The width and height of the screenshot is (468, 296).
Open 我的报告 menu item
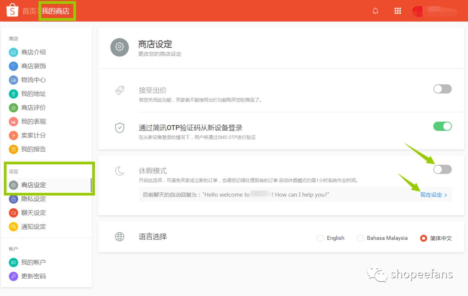(33, 149)
